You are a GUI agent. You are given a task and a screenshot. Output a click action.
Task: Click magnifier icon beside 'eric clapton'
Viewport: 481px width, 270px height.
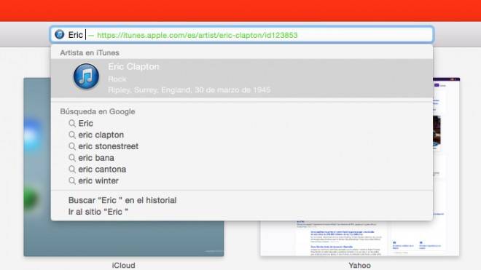[72, 135]
